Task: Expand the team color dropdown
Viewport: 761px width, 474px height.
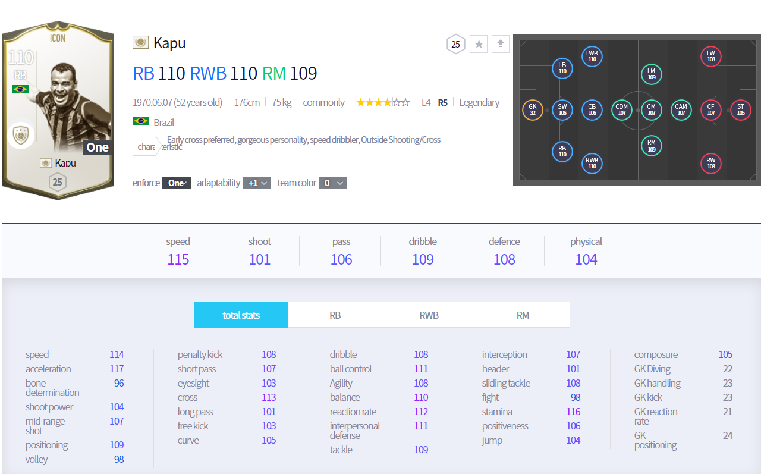Action: 333,183
